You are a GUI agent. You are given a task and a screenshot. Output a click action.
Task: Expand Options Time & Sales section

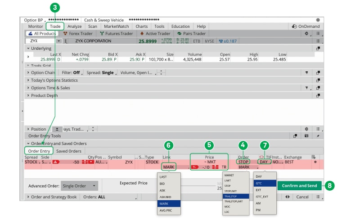click(x=28, y=88)
